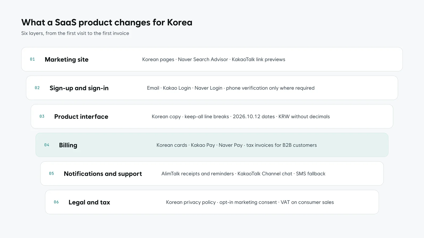424x238 pixels.
Task: Click the 'Korean pages · Naver Search Advisor' description
Action: (214, 59)
